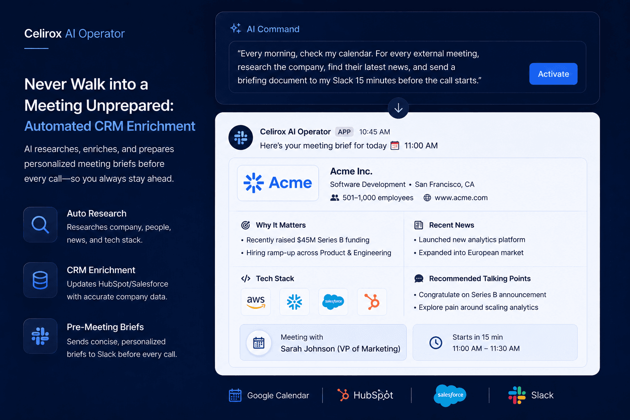The height and width of the screenshot is (420, 630).
Task: Click 'Explore pain around scaling analytics'
Action: (x=478, y=307)
